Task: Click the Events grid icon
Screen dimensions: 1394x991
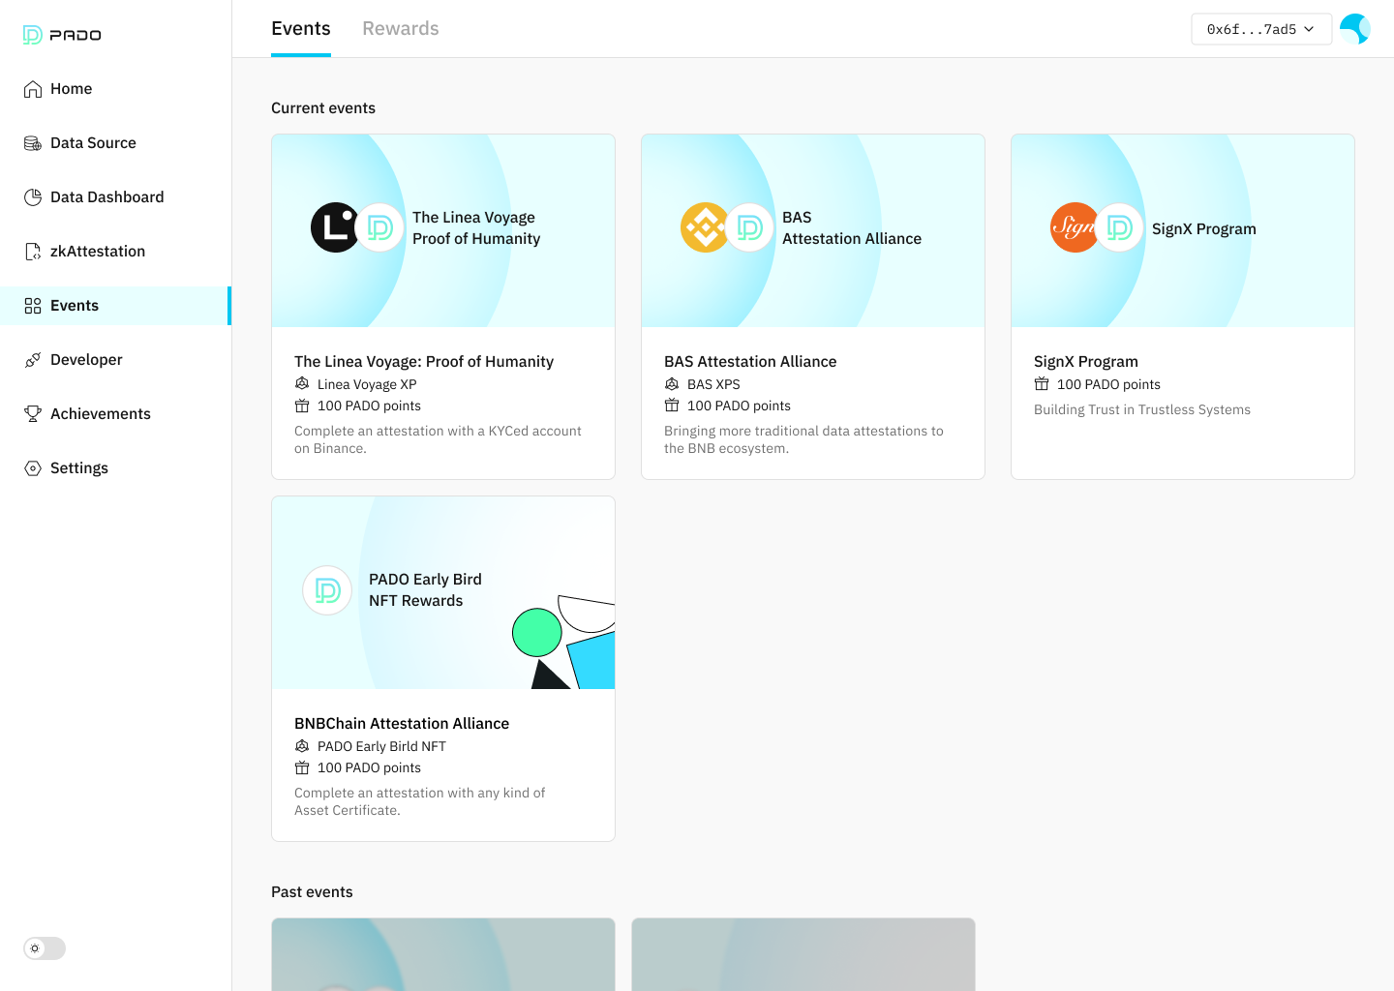Action: point(33,306)
